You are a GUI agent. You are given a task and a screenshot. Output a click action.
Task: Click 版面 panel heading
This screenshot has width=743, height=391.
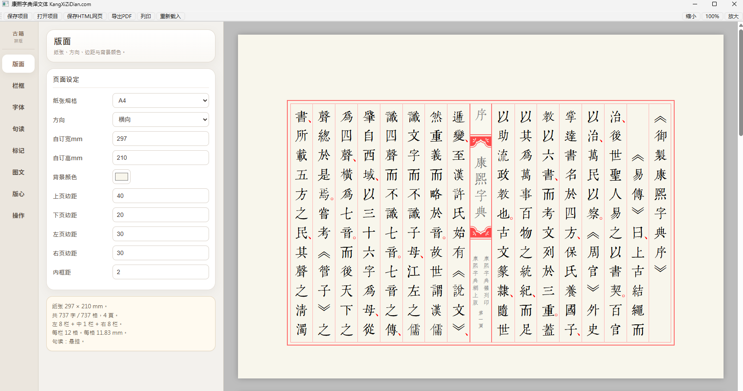click(x=62, y=41)
